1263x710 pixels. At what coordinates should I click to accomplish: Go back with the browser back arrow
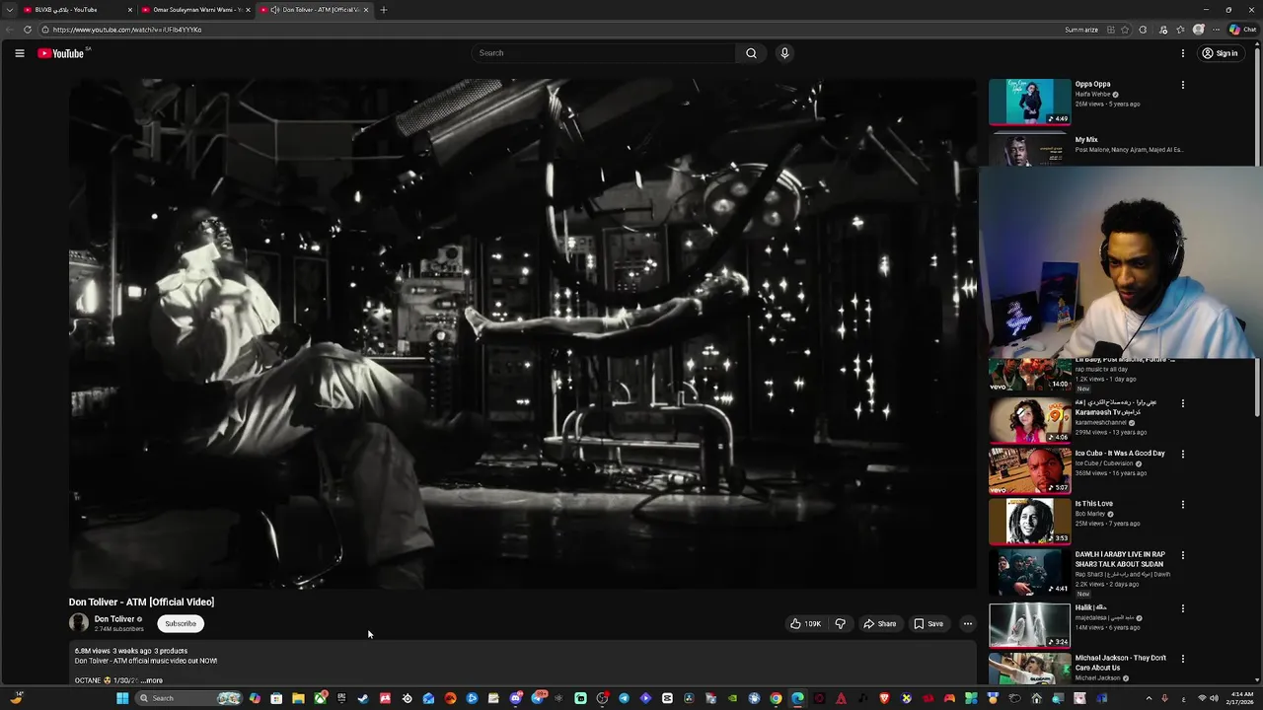11,30
